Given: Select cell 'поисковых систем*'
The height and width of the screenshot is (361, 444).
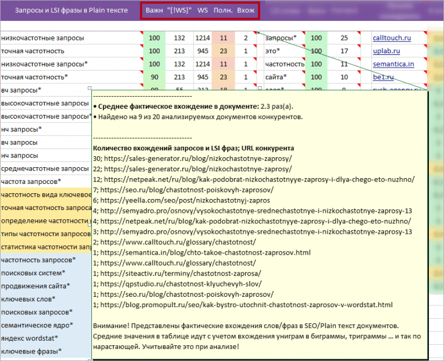Looking at the screenshot, I should click(x=46, y=273).
